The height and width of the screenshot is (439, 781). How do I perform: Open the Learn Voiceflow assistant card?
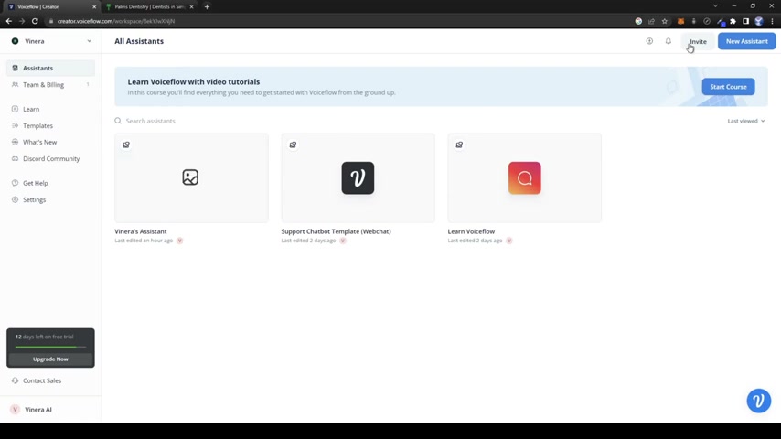tap(525, 178)
